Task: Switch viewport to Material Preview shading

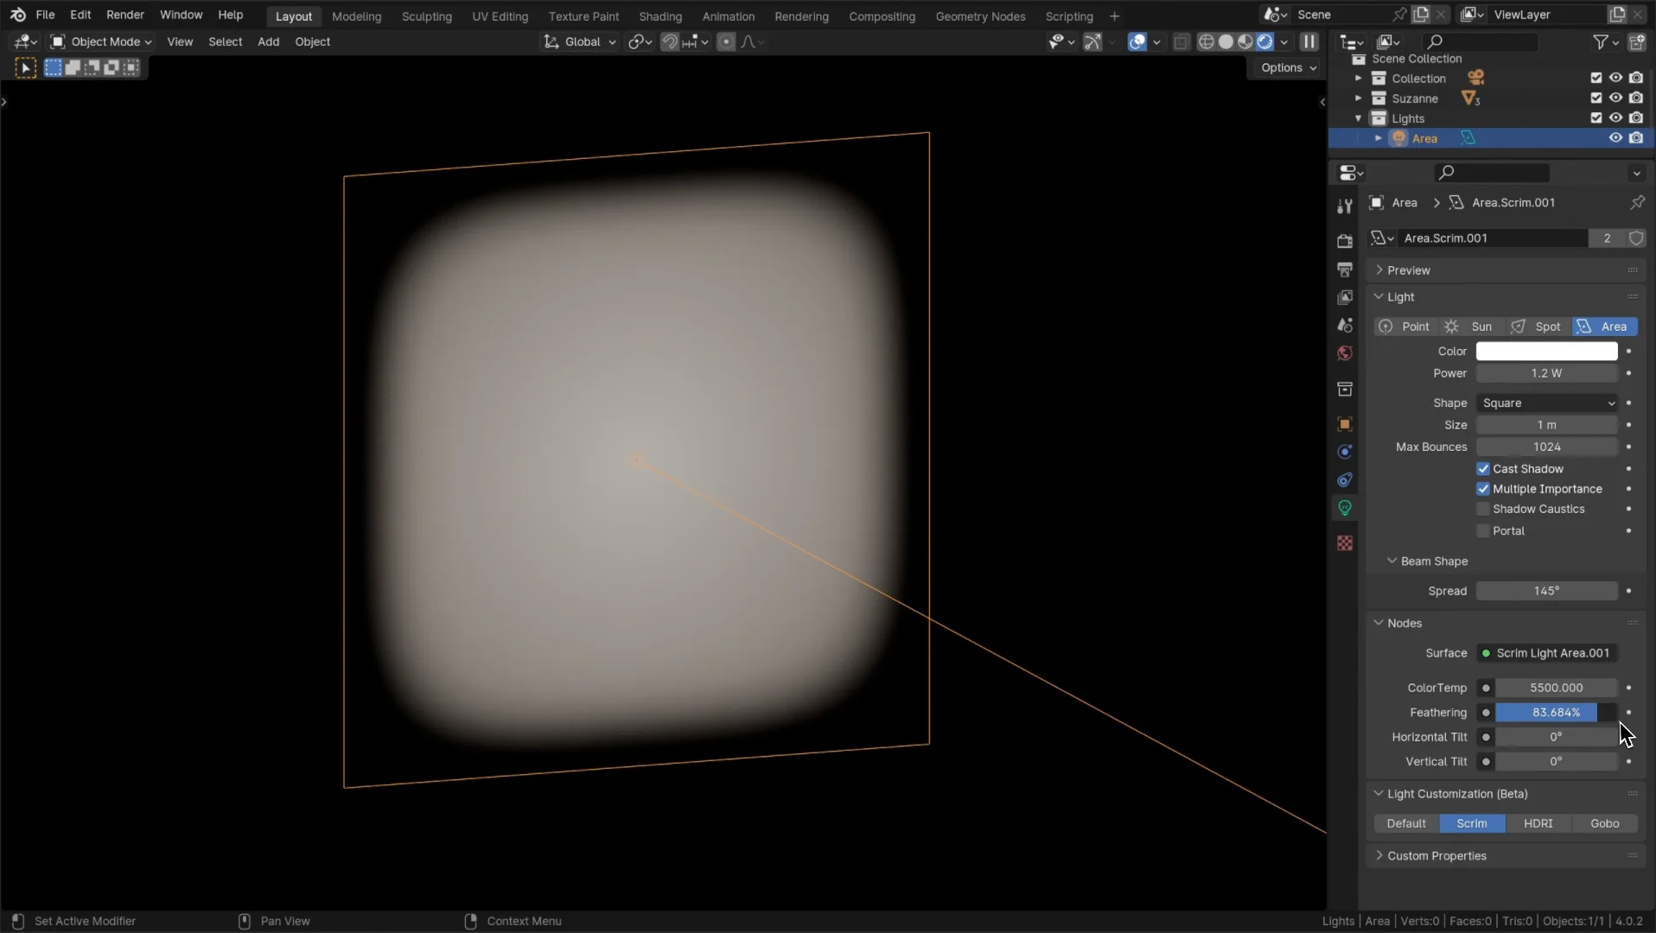Action: (x=1245, y=41)
